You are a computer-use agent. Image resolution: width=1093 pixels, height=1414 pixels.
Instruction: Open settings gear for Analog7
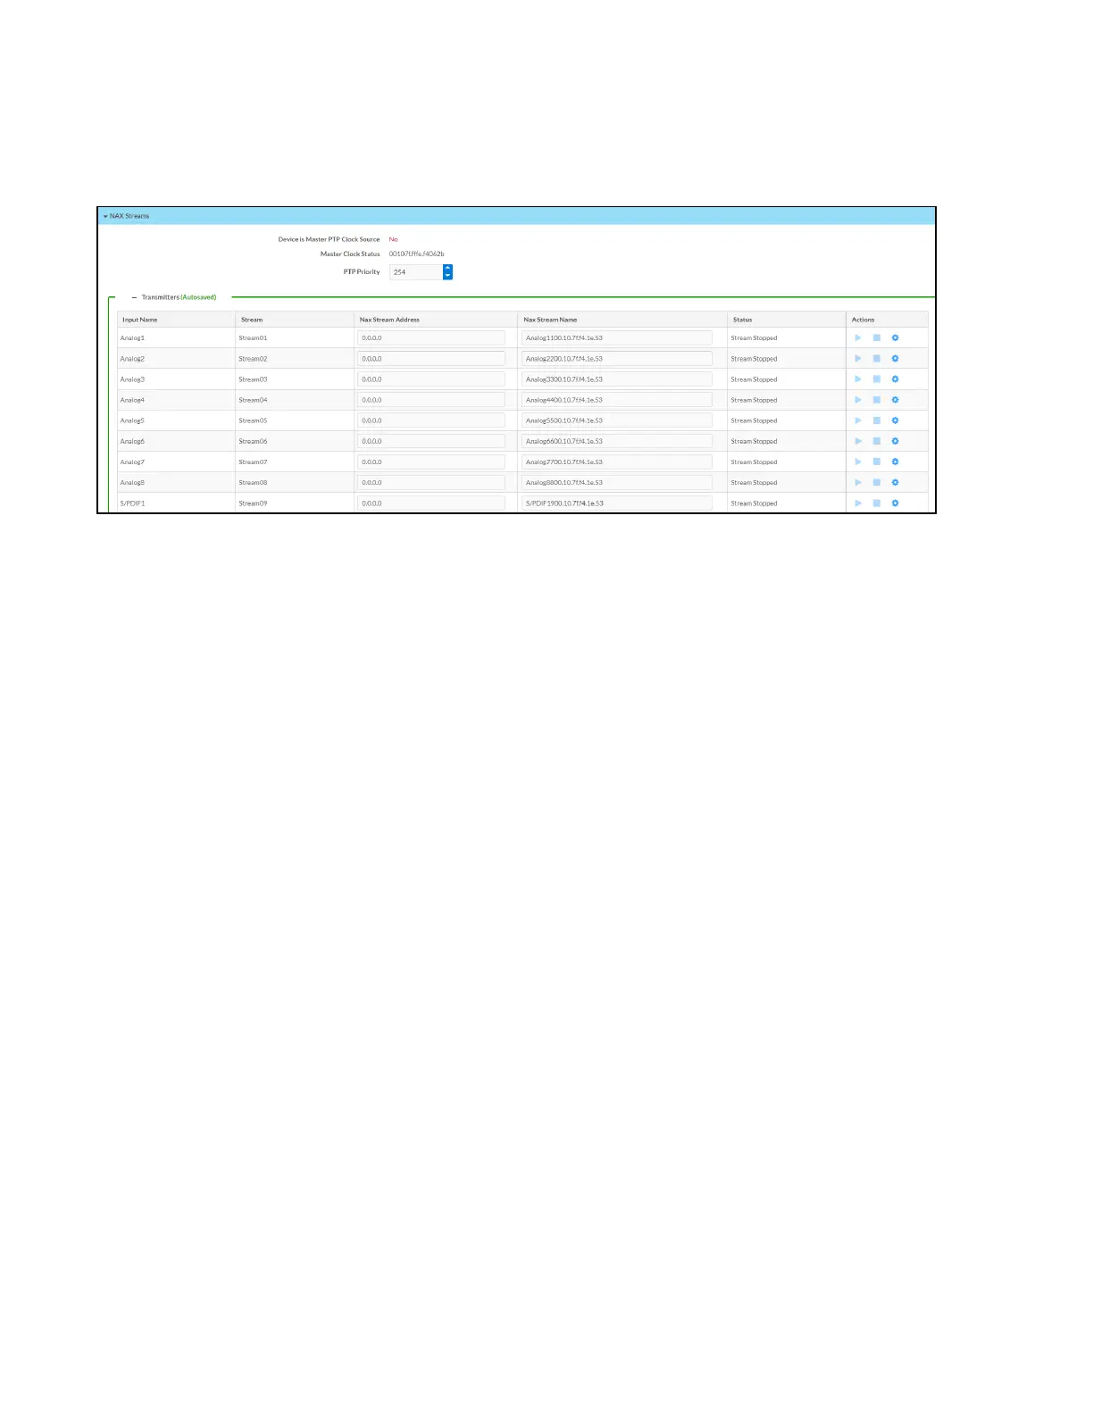[895, 462]
